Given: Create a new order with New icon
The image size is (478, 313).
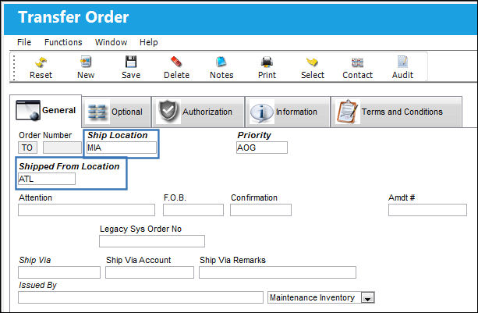Looking at the screenshot, I should coord(86,62).
